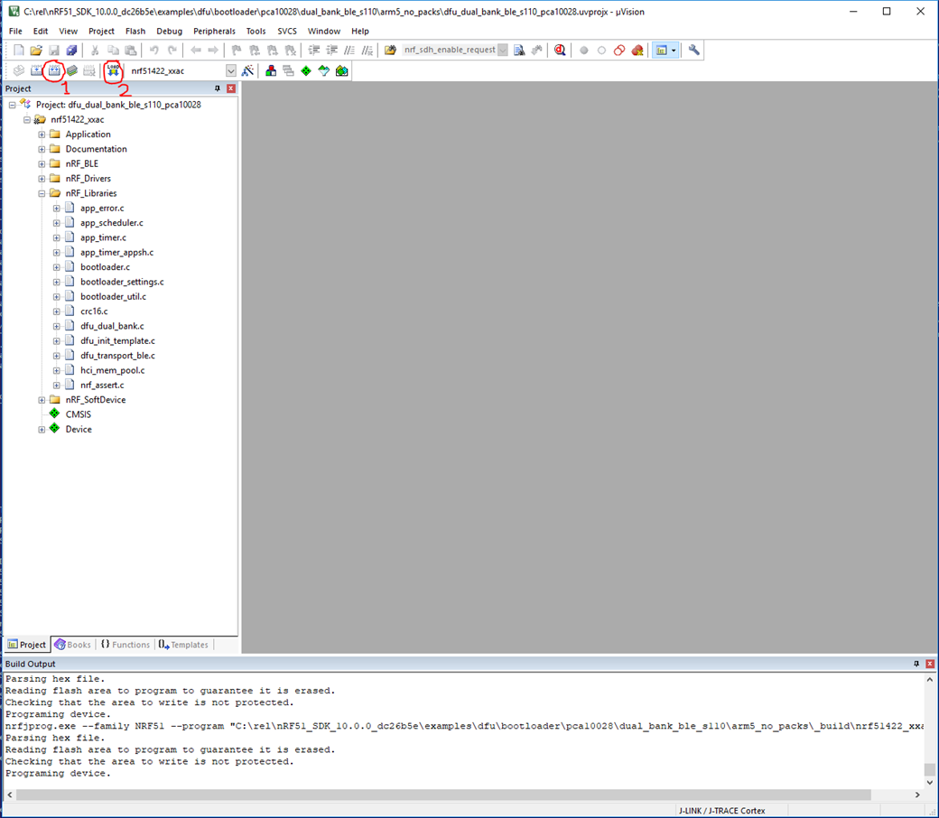This screenshot has width=939, height=818.
Task: Select app_scheduler.c in the project tree
Action: [x=112, y=223]
